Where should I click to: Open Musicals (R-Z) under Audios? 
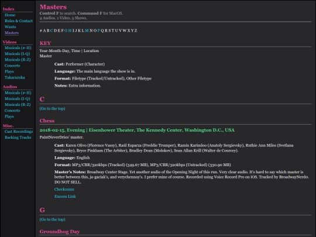click(18, 105)
